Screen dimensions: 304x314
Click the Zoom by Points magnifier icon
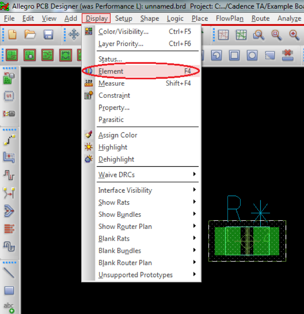pyautogui.click(x=259, y=35)
